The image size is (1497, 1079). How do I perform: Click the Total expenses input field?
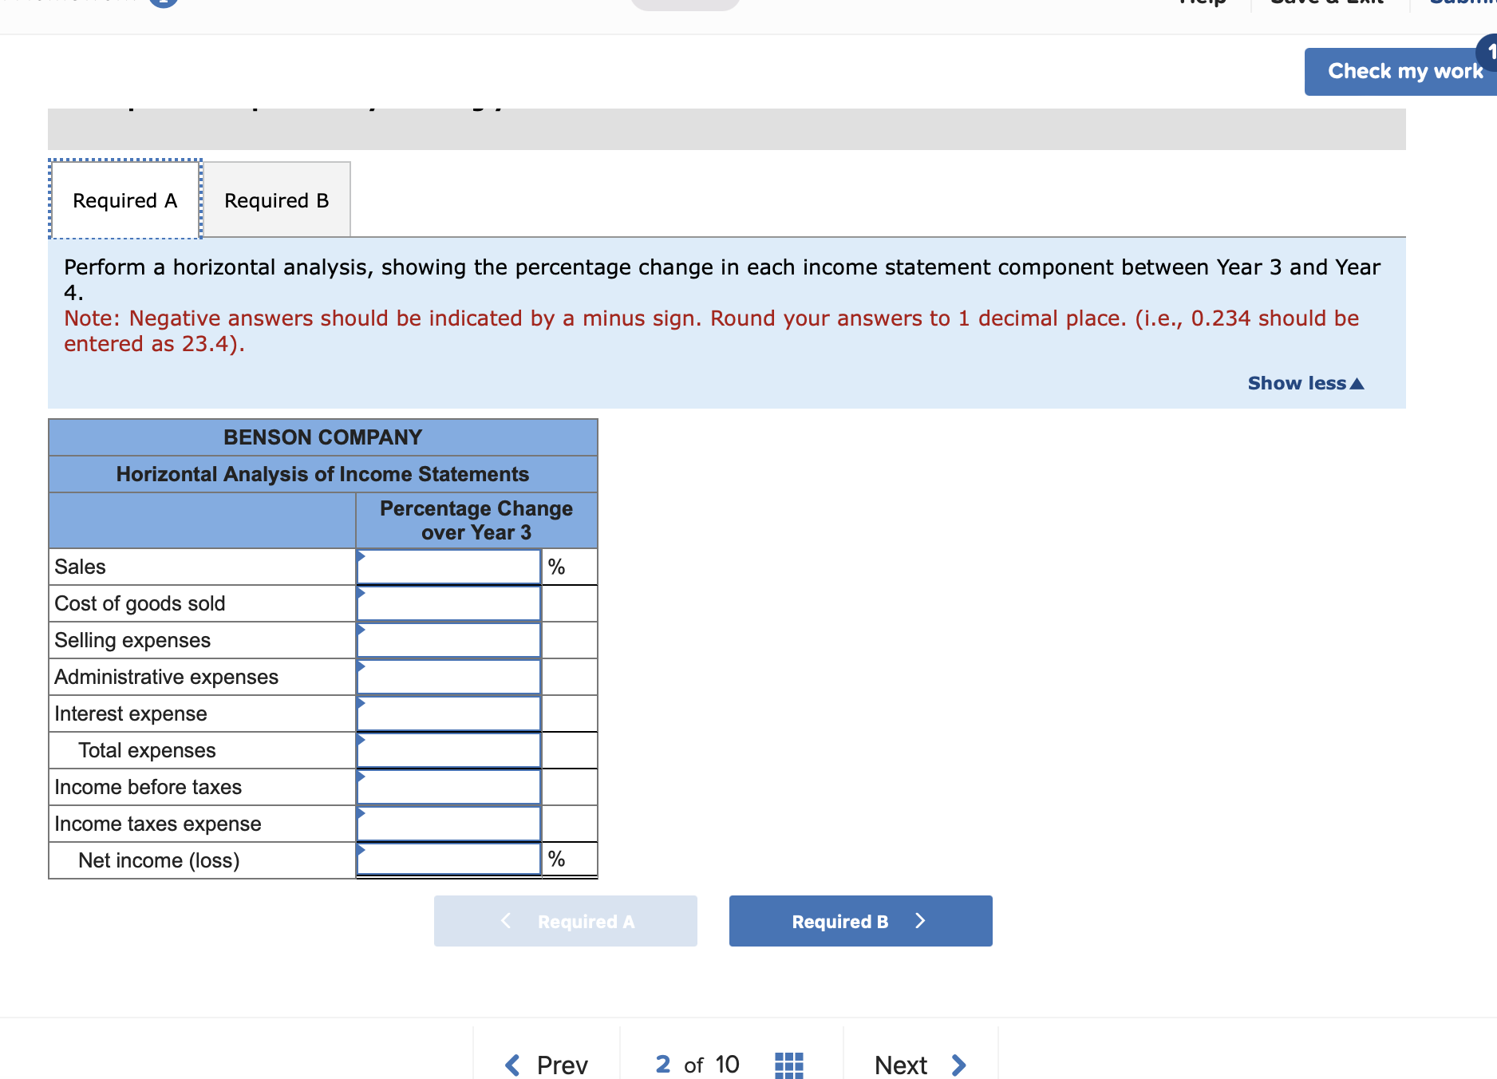(448, 749)
